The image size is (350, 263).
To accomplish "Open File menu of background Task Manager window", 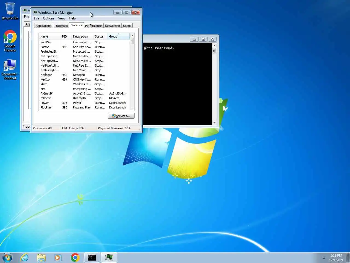I will tap(27, 17).
